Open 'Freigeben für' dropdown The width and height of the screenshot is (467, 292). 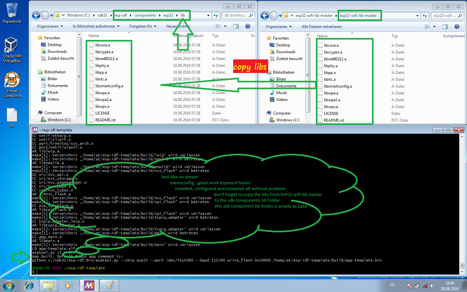pyautogui.click(x=143, y=26)
